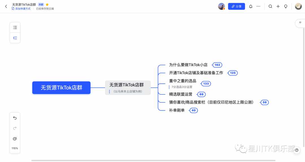Click the search magnifier icon

coord(270,7)
